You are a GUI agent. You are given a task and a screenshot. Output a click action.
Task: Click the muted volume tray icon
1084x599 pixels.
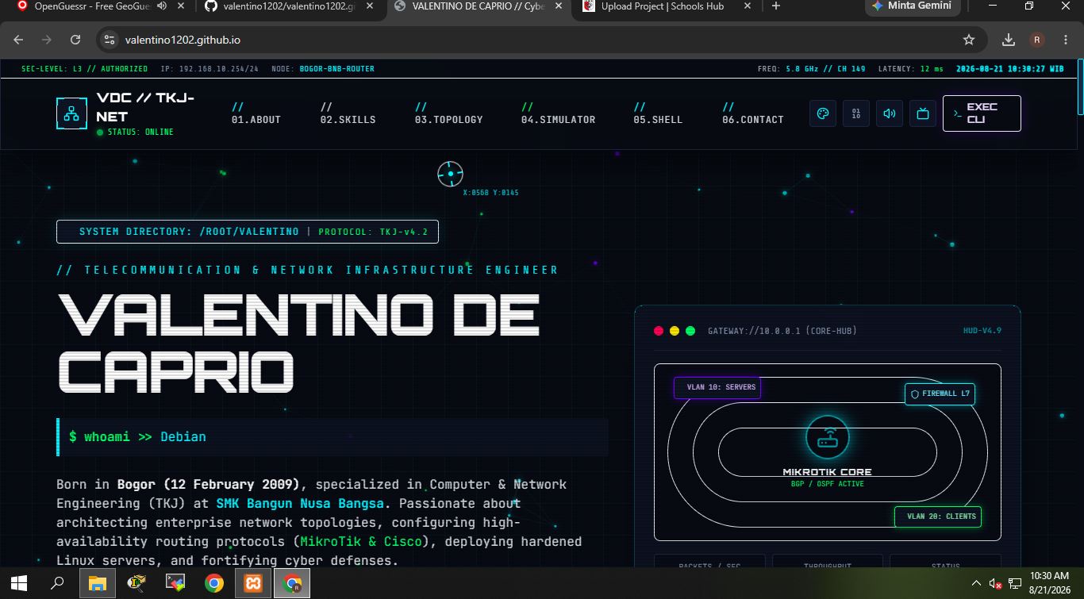(x=995, y=583)
